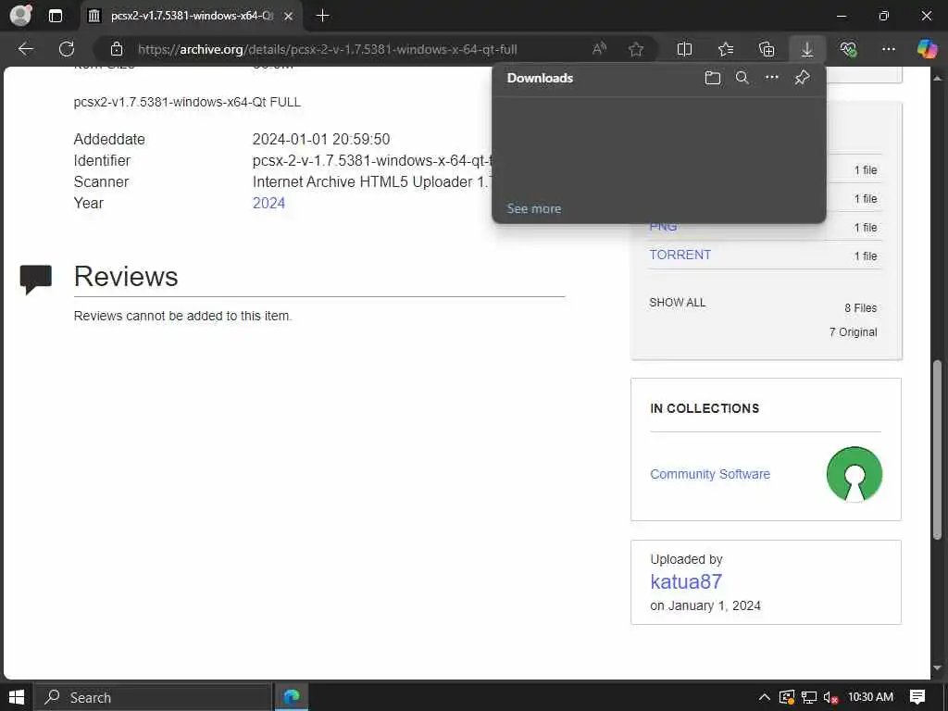
Task: Open uploader katua87 profile link
Action: tap(686, 581)
